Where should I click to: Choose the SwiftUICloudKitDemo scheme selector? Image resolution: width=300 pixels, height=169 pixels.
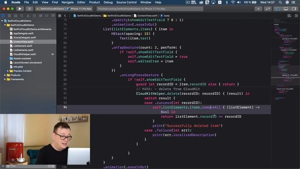coord(51,9)
